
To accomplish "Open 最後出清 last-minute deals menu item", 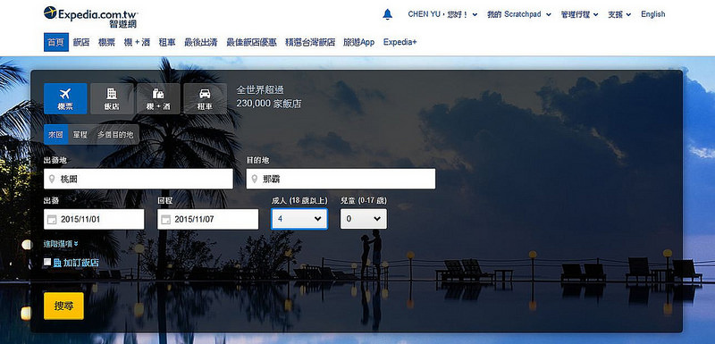I will pyautogui.click(x=200, y=42).
